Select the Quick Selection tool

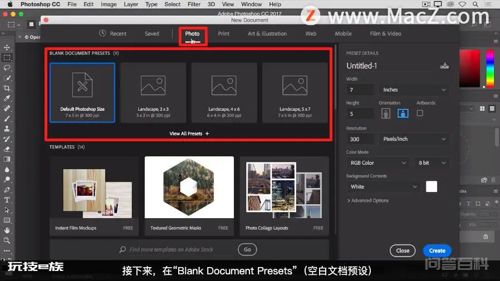coord(7,78)
